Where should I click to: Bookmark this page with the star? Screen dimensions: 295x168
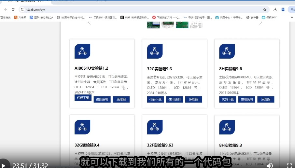click(265, 9)
